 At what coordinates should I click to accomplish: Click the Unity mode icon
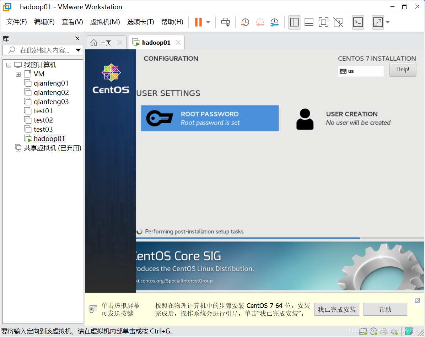338,22
